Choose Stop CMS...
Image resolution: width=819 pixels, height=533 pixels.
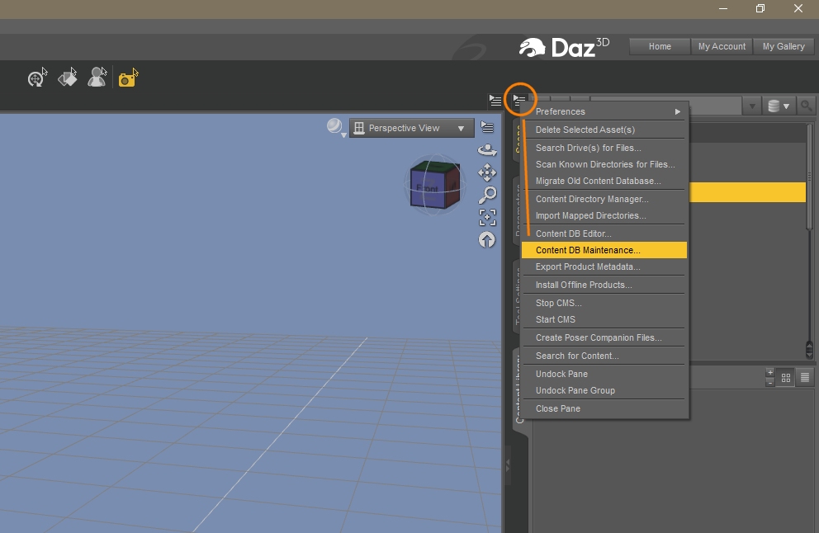click(x=604, y=303)
